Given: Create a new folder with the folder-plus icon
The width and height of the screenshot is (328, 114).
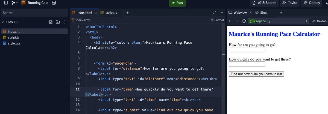Looking at the screenshot, I should (58, 22).
